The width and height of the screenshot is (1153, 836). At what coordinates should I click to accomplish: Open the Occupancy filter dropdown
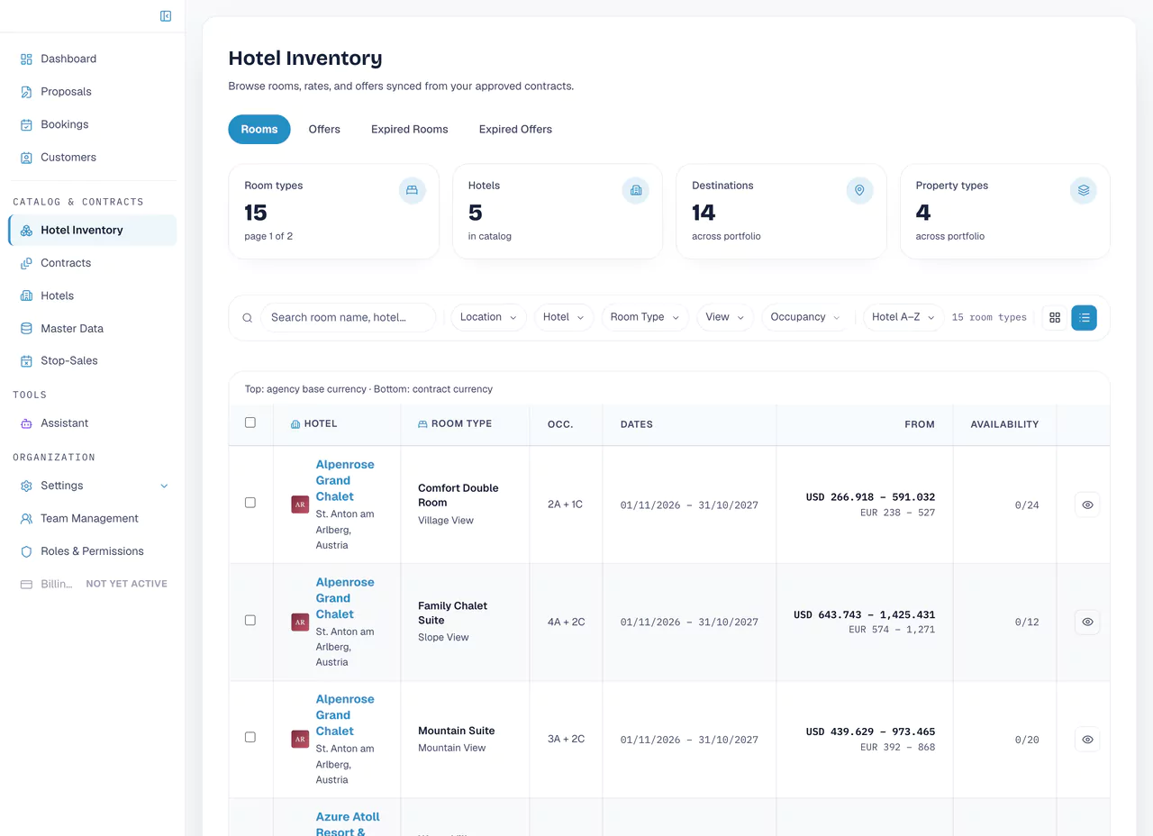805,317
